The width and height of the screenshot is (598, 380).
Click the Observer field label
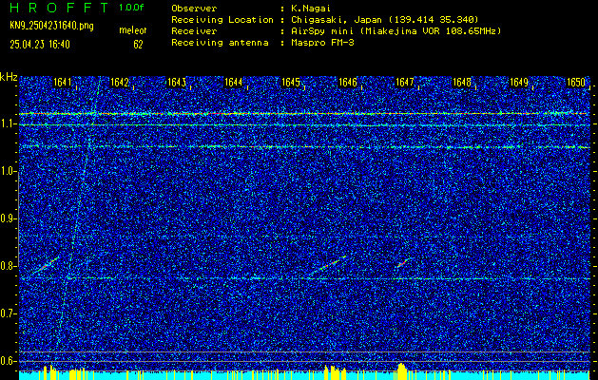(194, 9)
